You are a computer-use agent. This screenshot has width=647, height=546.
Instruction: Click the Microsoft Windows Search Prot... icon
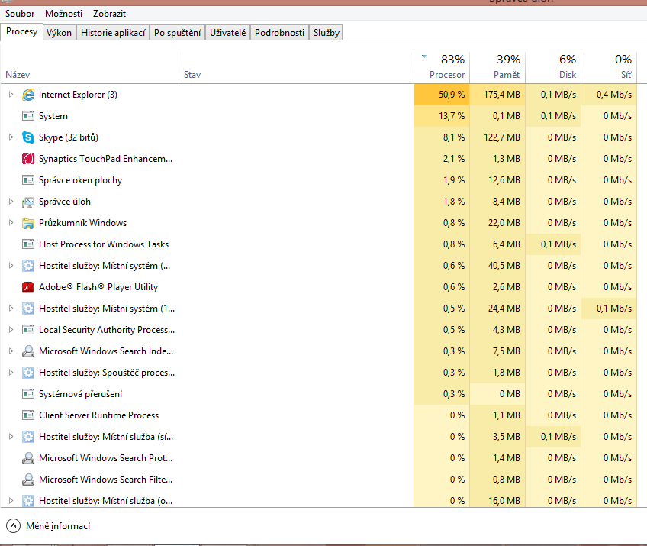pos(28,458)
